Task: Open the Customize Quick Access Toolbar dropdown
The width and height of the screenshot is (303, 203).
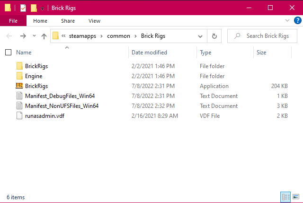Action: 42,9
